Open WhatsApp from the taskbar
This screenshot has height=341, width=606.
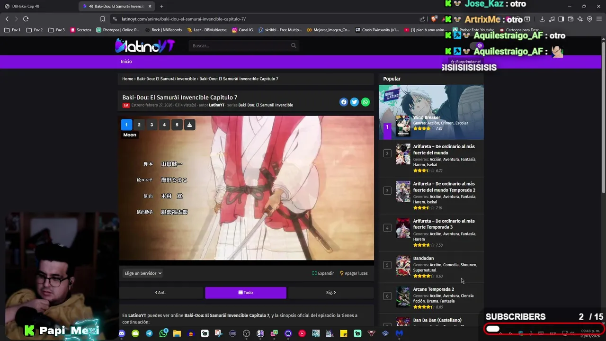(x=163, y=333)
